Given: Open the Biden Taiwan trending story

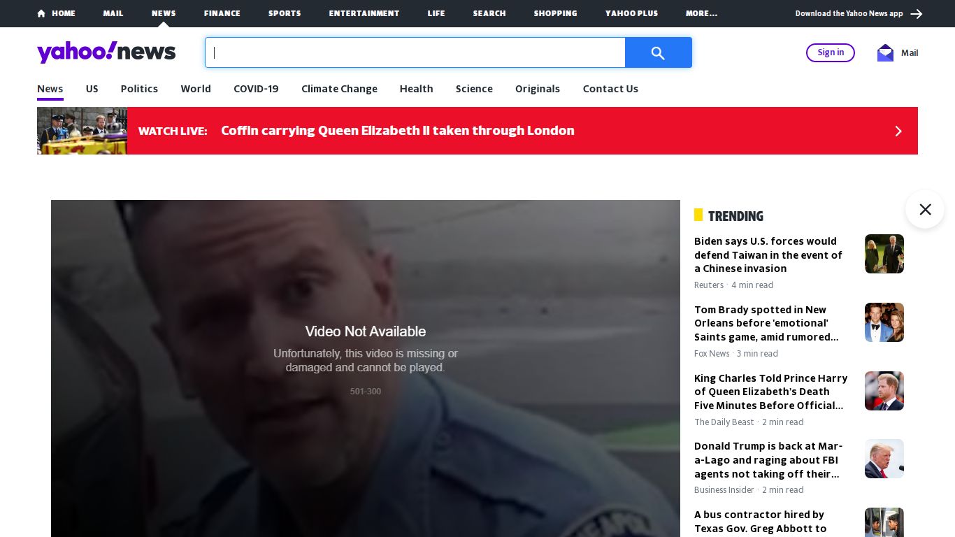Looking at the screenshot, I should tap(768, 255).
